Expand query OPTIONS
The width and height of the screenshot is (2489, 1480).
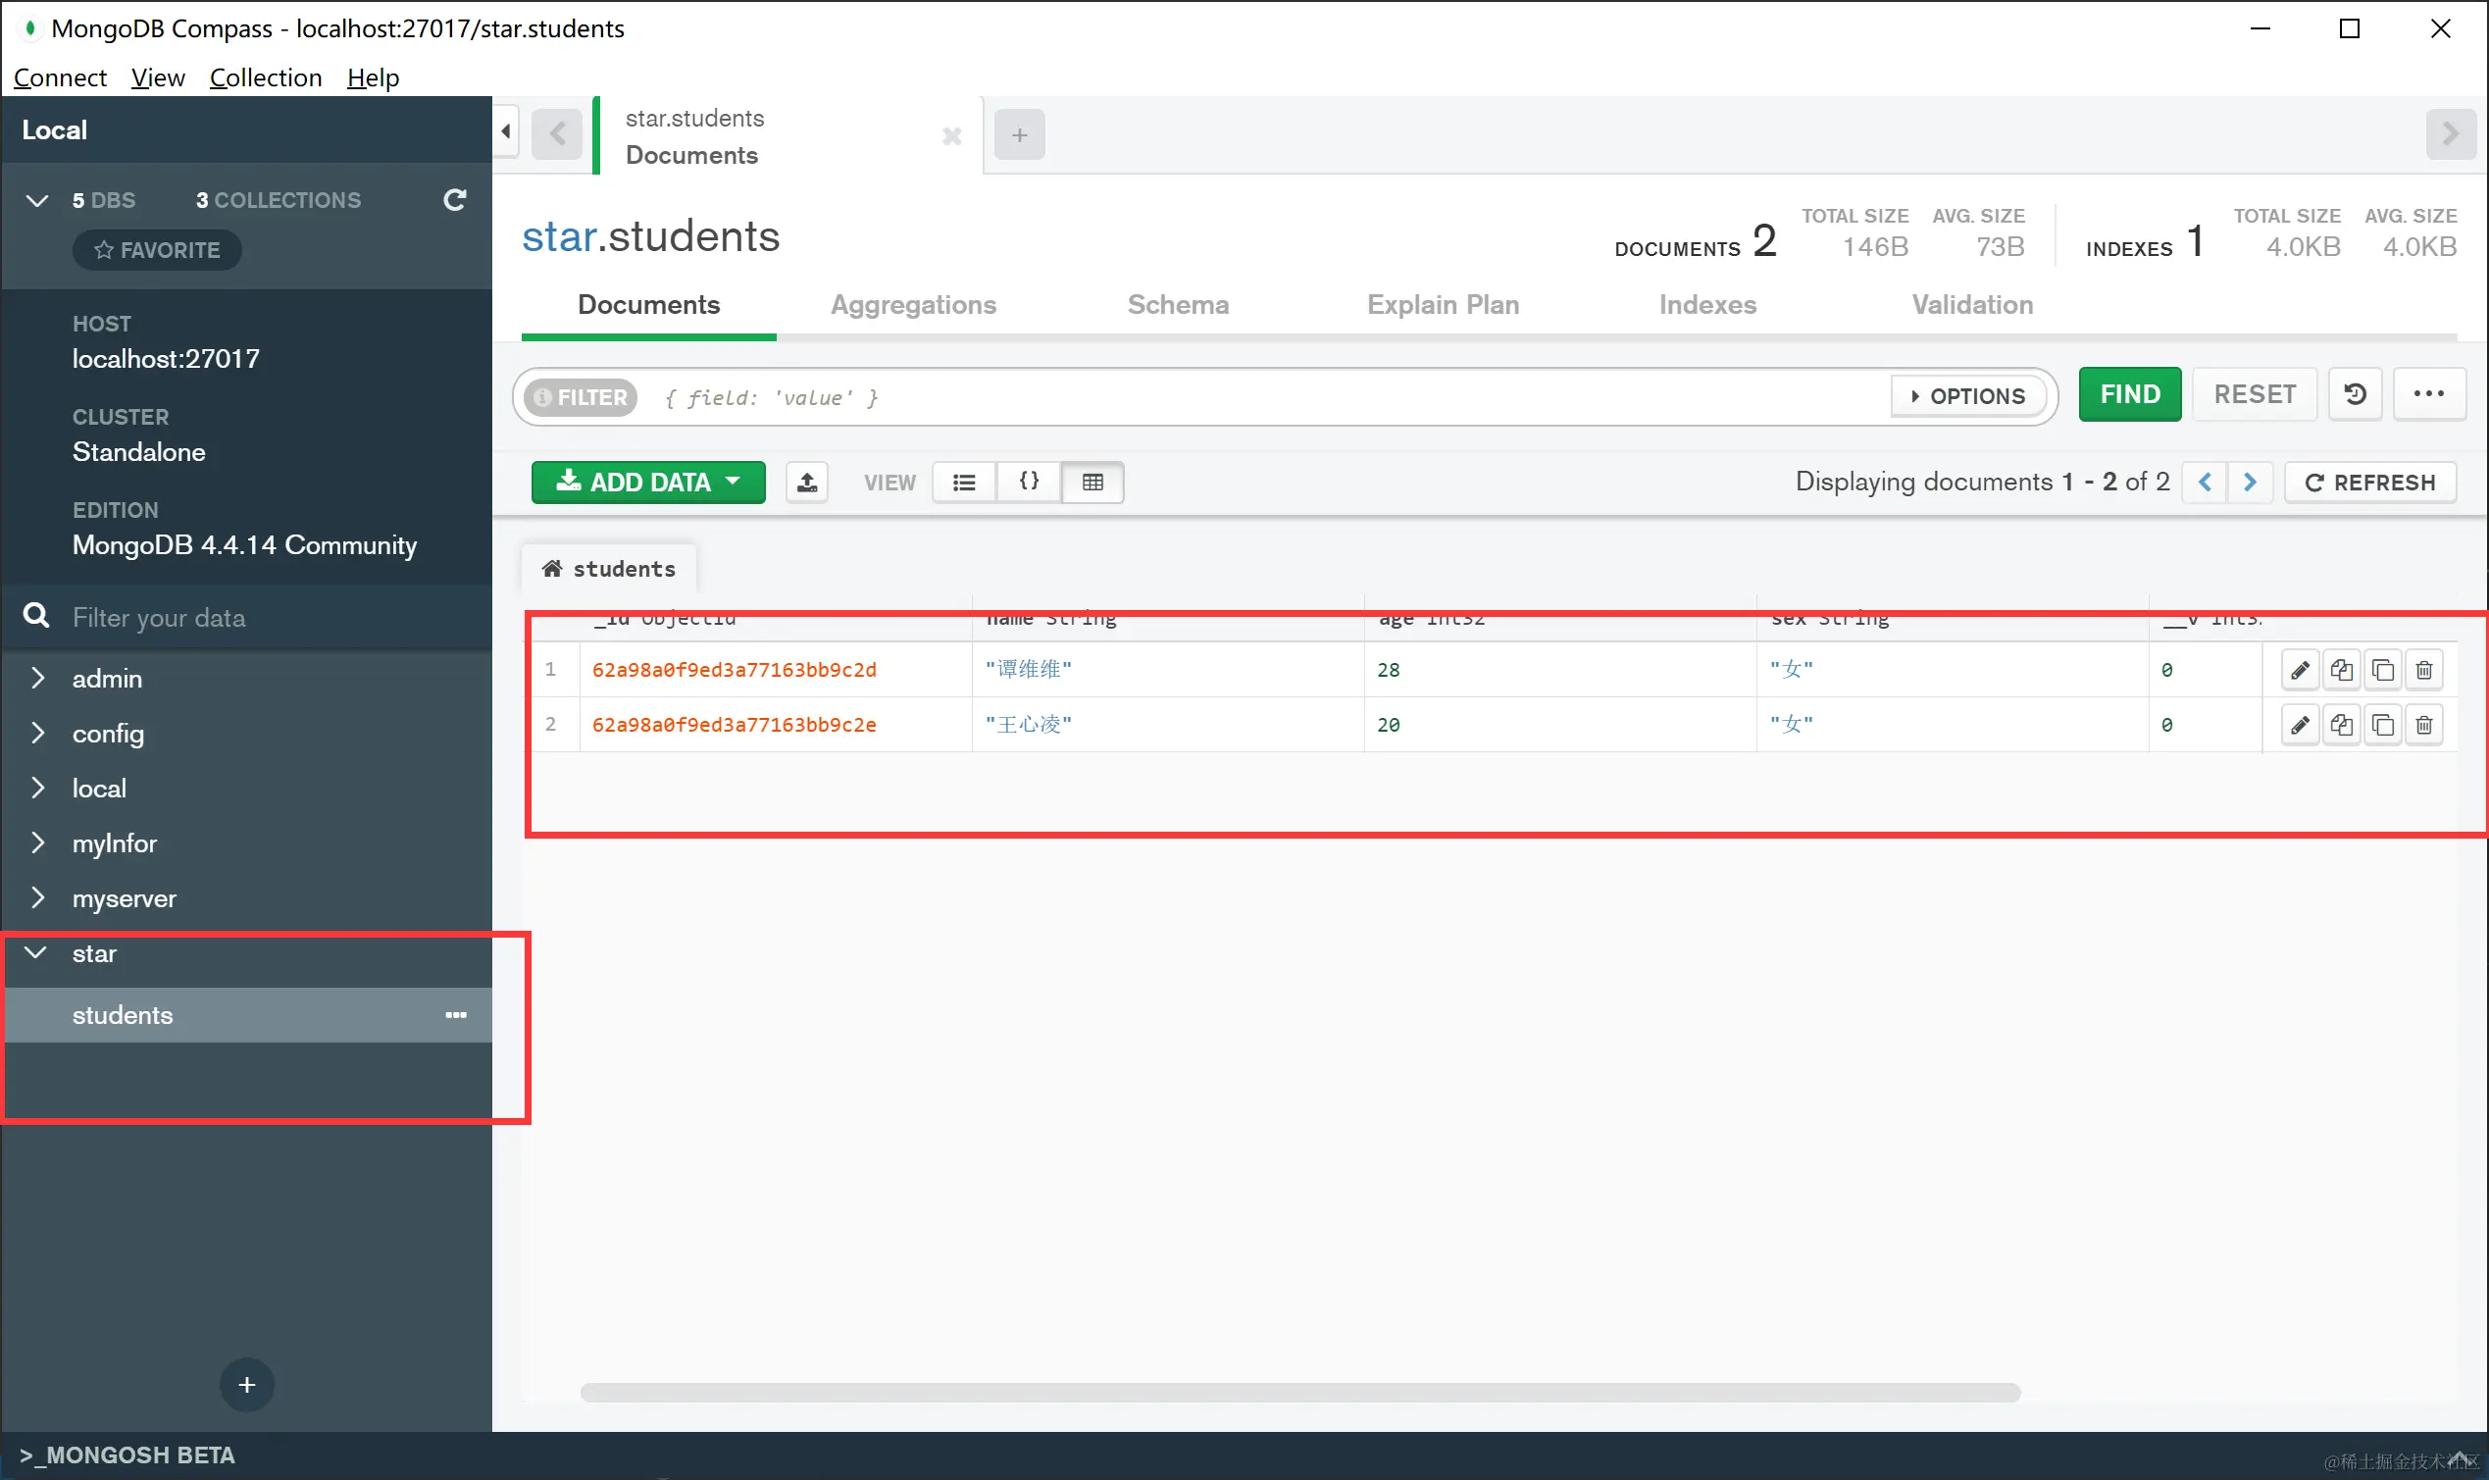point(1967,396)
